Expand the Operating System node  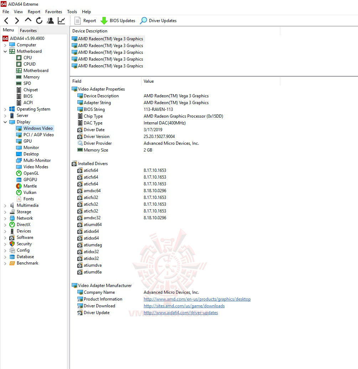(x=5, y=109)
